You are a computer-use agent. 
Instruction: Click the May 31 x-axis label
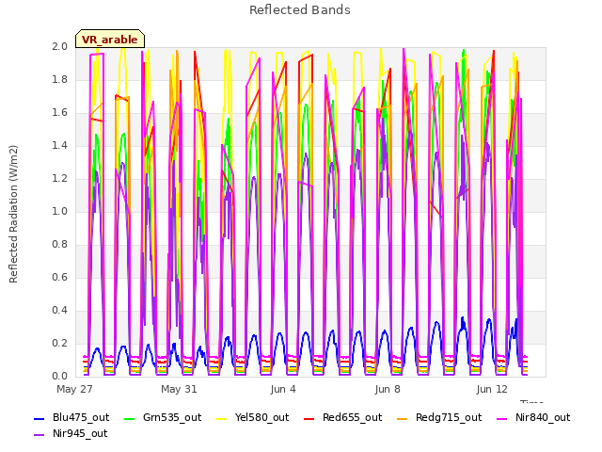(x=179, y=389)
